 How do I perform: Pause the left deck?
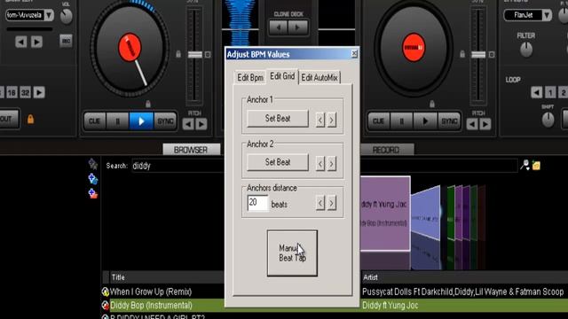pos(118,121)
